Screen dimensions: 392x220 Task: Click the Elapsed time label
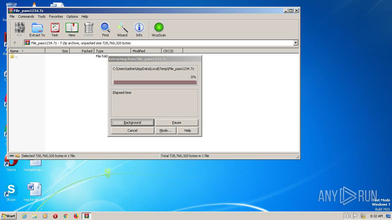tap(122, 93)
